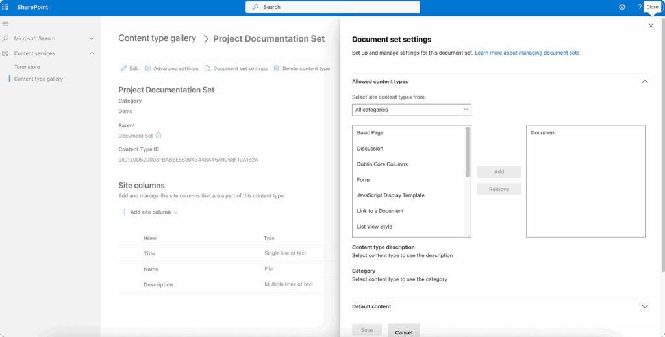Open Learn more about managing document sets
Image resolution: width=665 pixels, height=337 pixels.
pos(527,53)
